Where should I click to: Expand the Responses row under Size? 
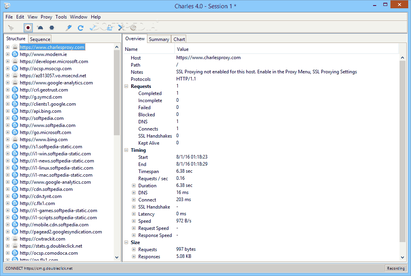tap(134, 256)
